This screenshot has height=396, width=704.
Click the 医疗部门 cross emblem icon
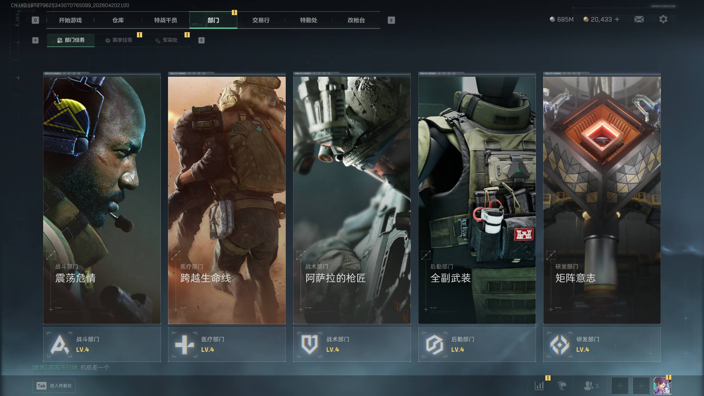pyautogui.click(x=185, y=344)
